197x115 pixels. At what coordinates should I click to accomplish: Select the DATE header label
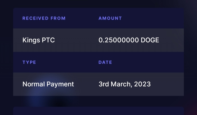[x=105, y=62]
